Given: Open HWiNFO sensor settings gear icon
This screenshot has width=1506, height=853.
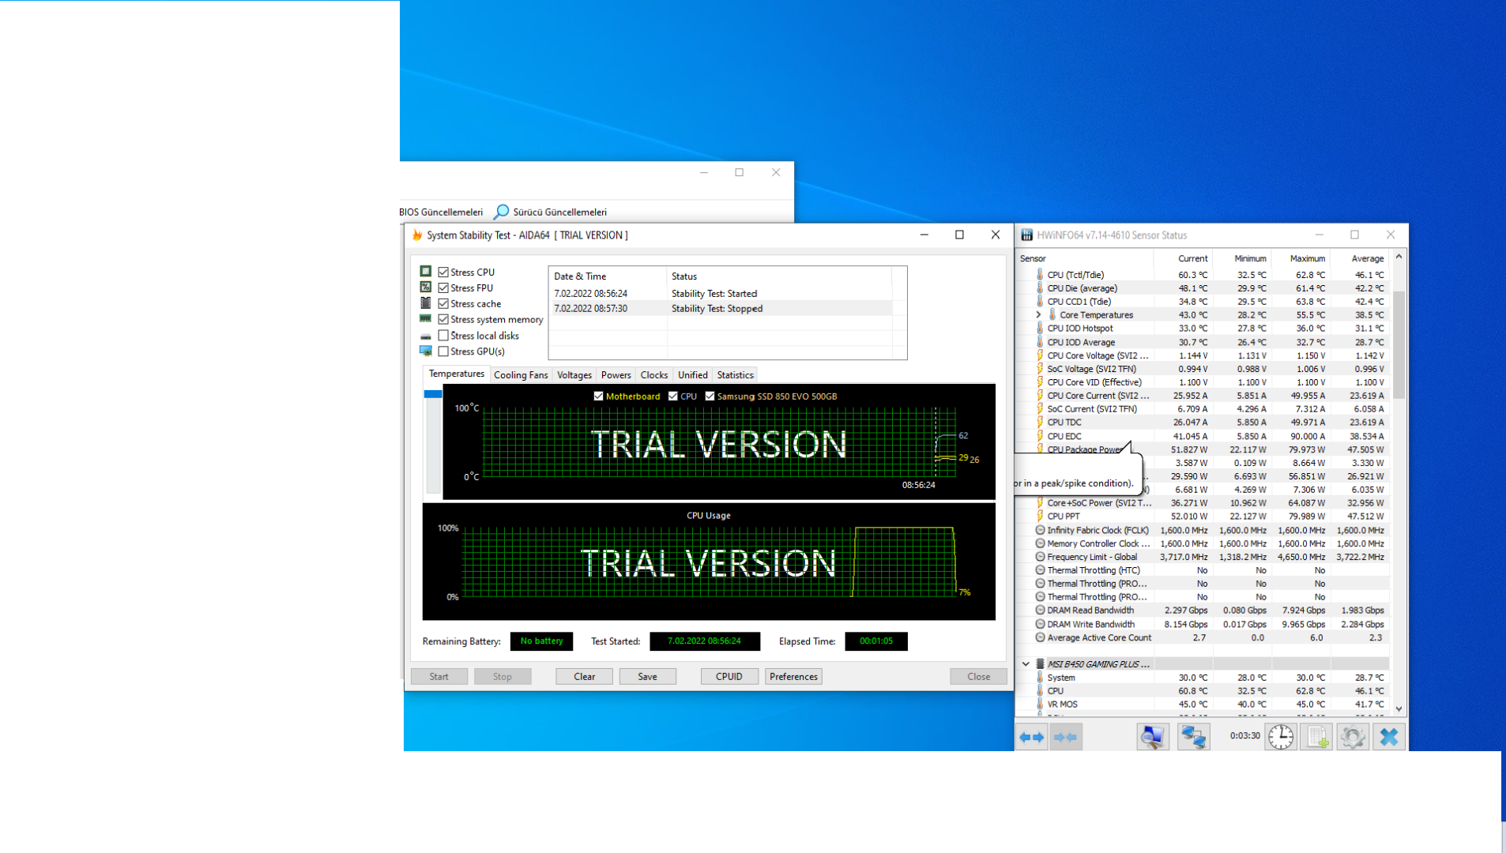Looking at the screenshot, I should click(1353, 737).
